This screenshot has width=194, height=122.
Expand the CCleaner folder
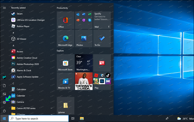tap(51, 114)
